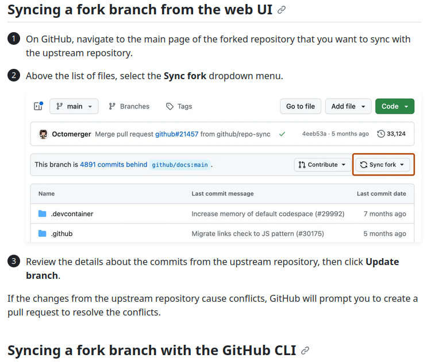Viewport: 431px width, 362px height.
Task: Open the green Code dropdown button
Action: 394,106
